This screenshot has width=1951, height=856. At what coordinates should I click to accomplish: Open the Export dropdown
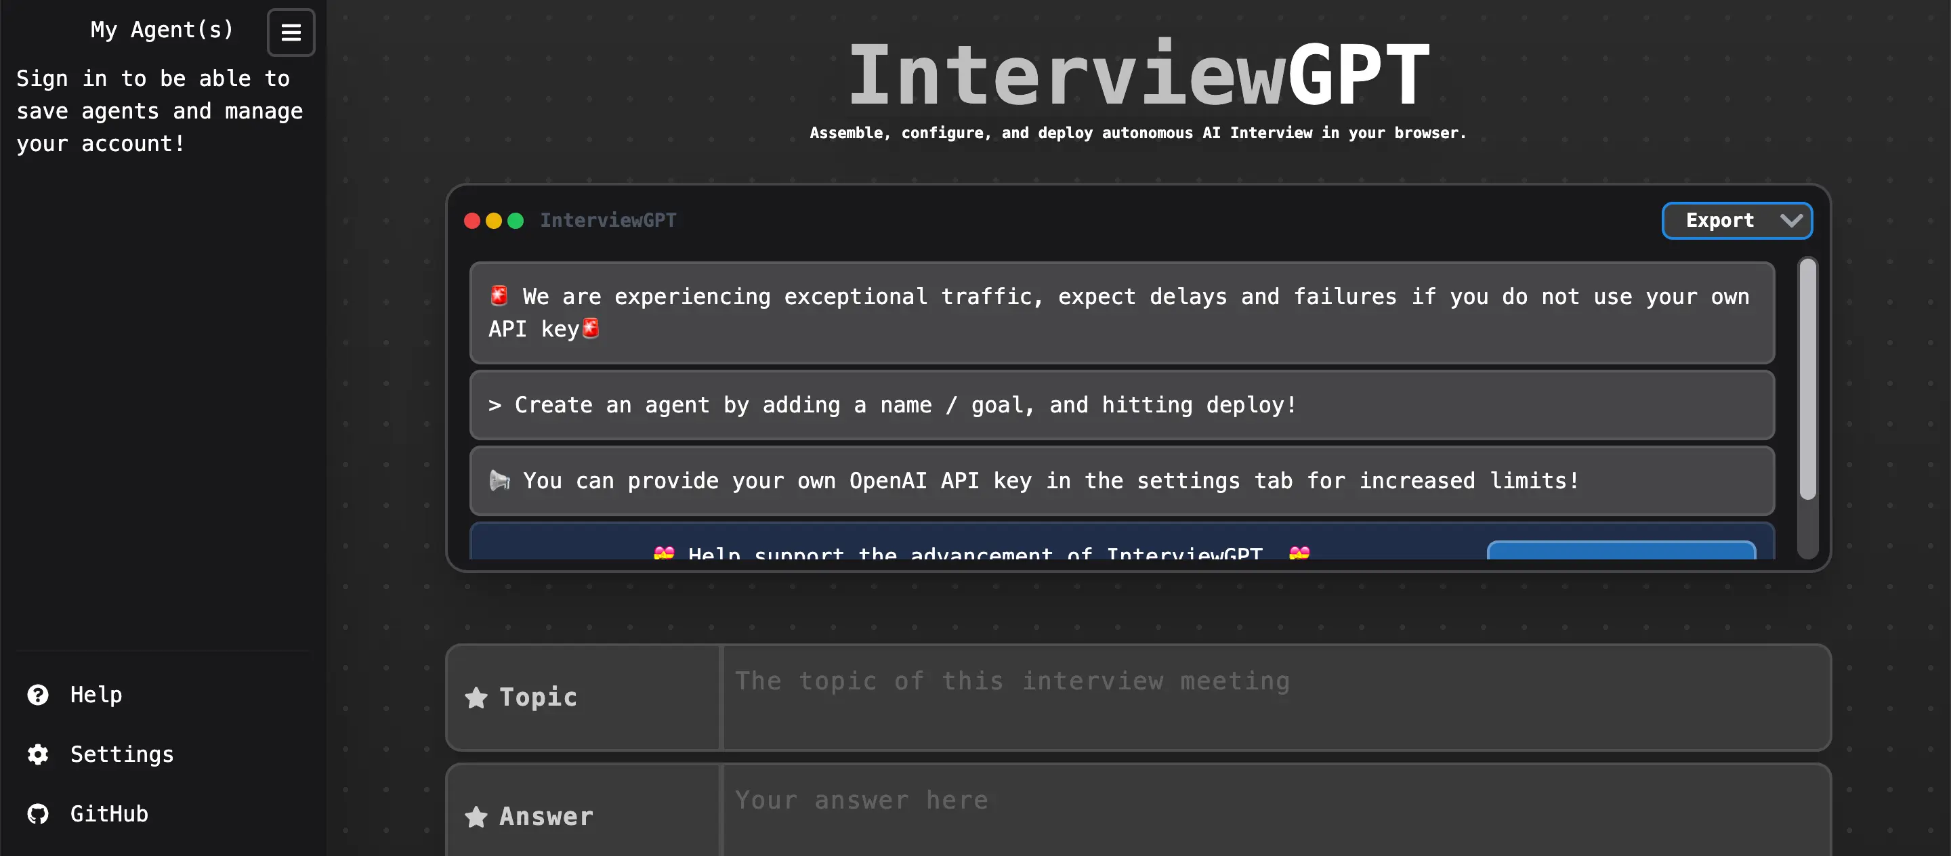[x=1737, y=220]
